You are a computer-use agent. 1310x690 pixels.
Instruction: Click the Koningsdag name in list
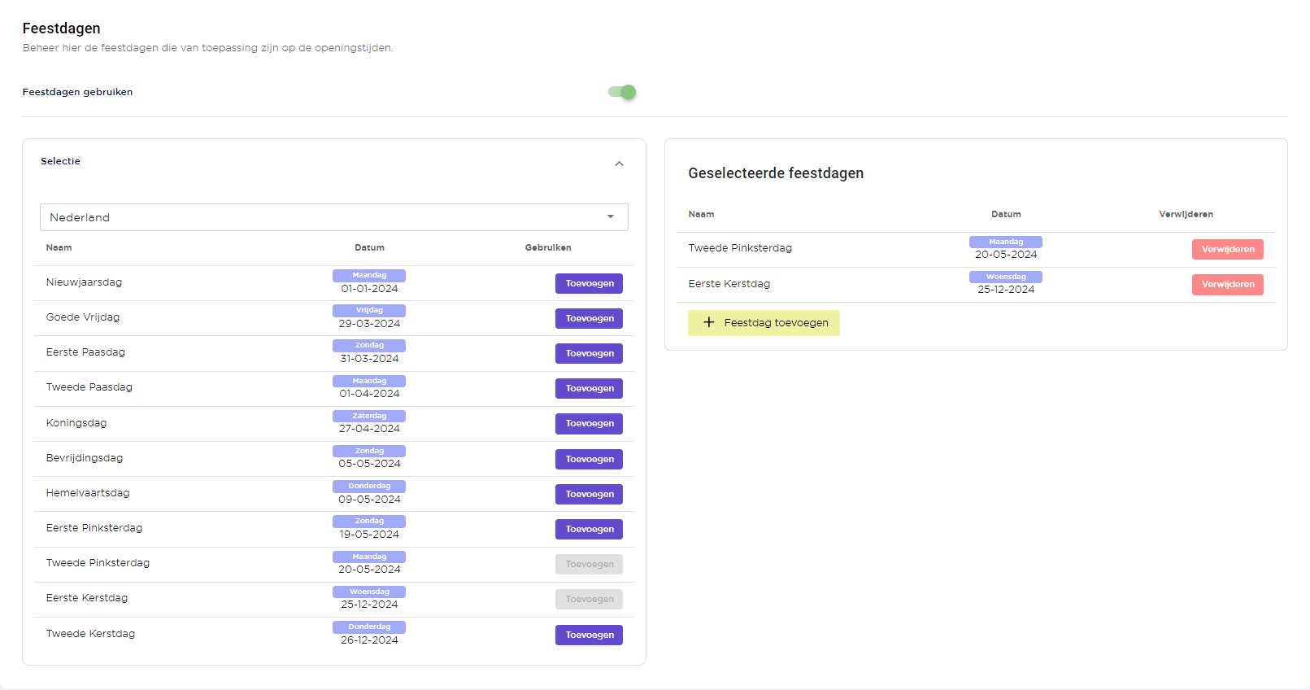coord(76,423)
